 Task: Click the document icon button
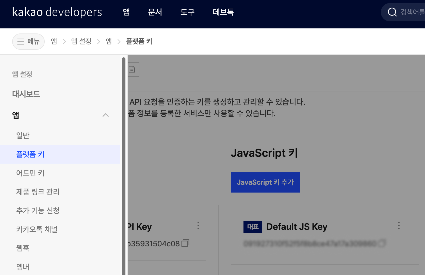click(132, 70)
